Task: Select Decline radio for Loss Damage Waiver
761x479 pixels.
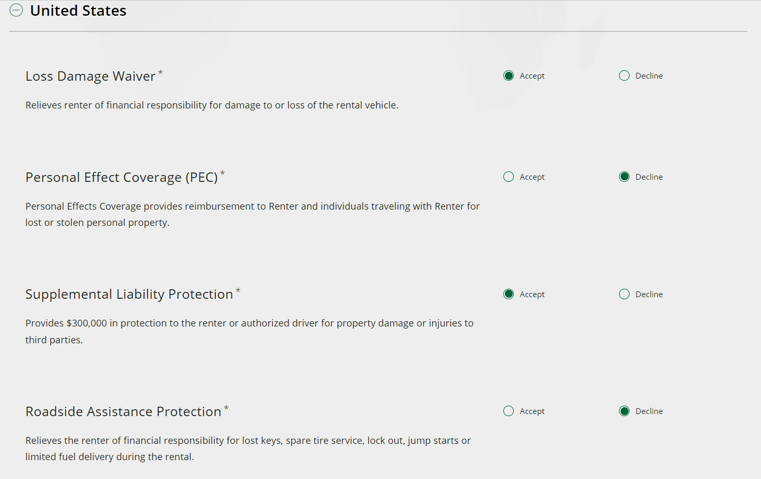Action: [x=624, y=76]
